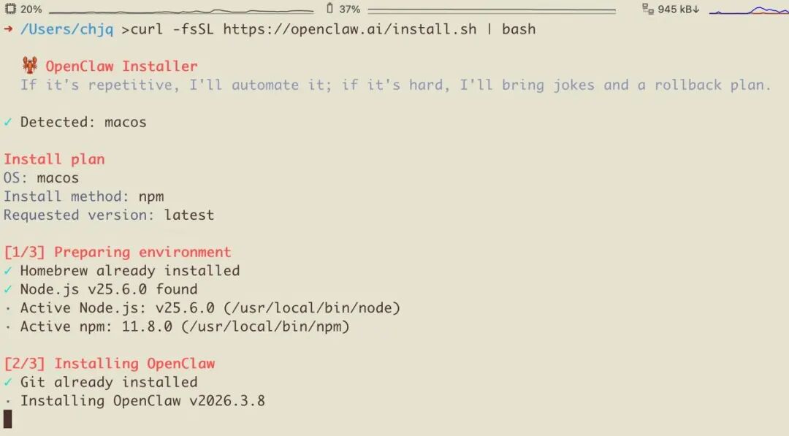Click the checkmark beside Detected: macos

pos(8,123)
